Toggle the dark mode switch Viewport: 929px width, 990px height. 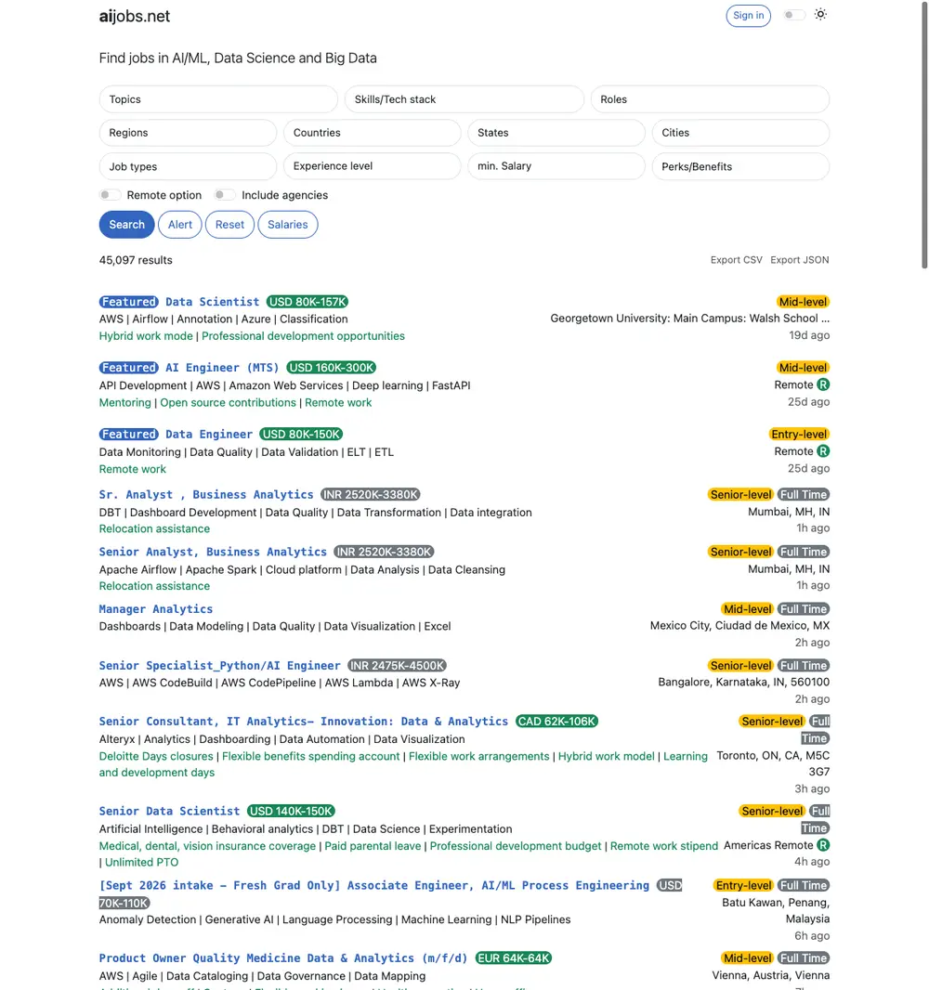click(794, 15)
